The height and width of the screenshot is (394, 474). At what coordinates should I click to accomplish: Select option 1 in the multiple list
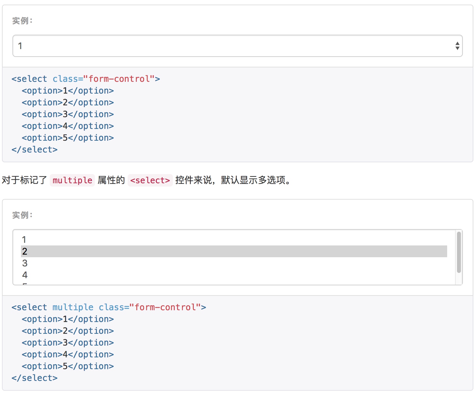point(234,240)
